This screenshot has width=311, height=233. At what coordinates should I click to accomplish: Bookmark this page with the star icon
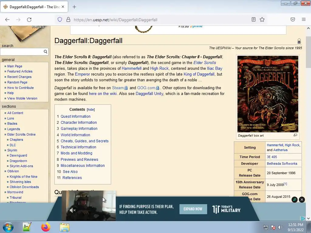click(x=262, y=19)
